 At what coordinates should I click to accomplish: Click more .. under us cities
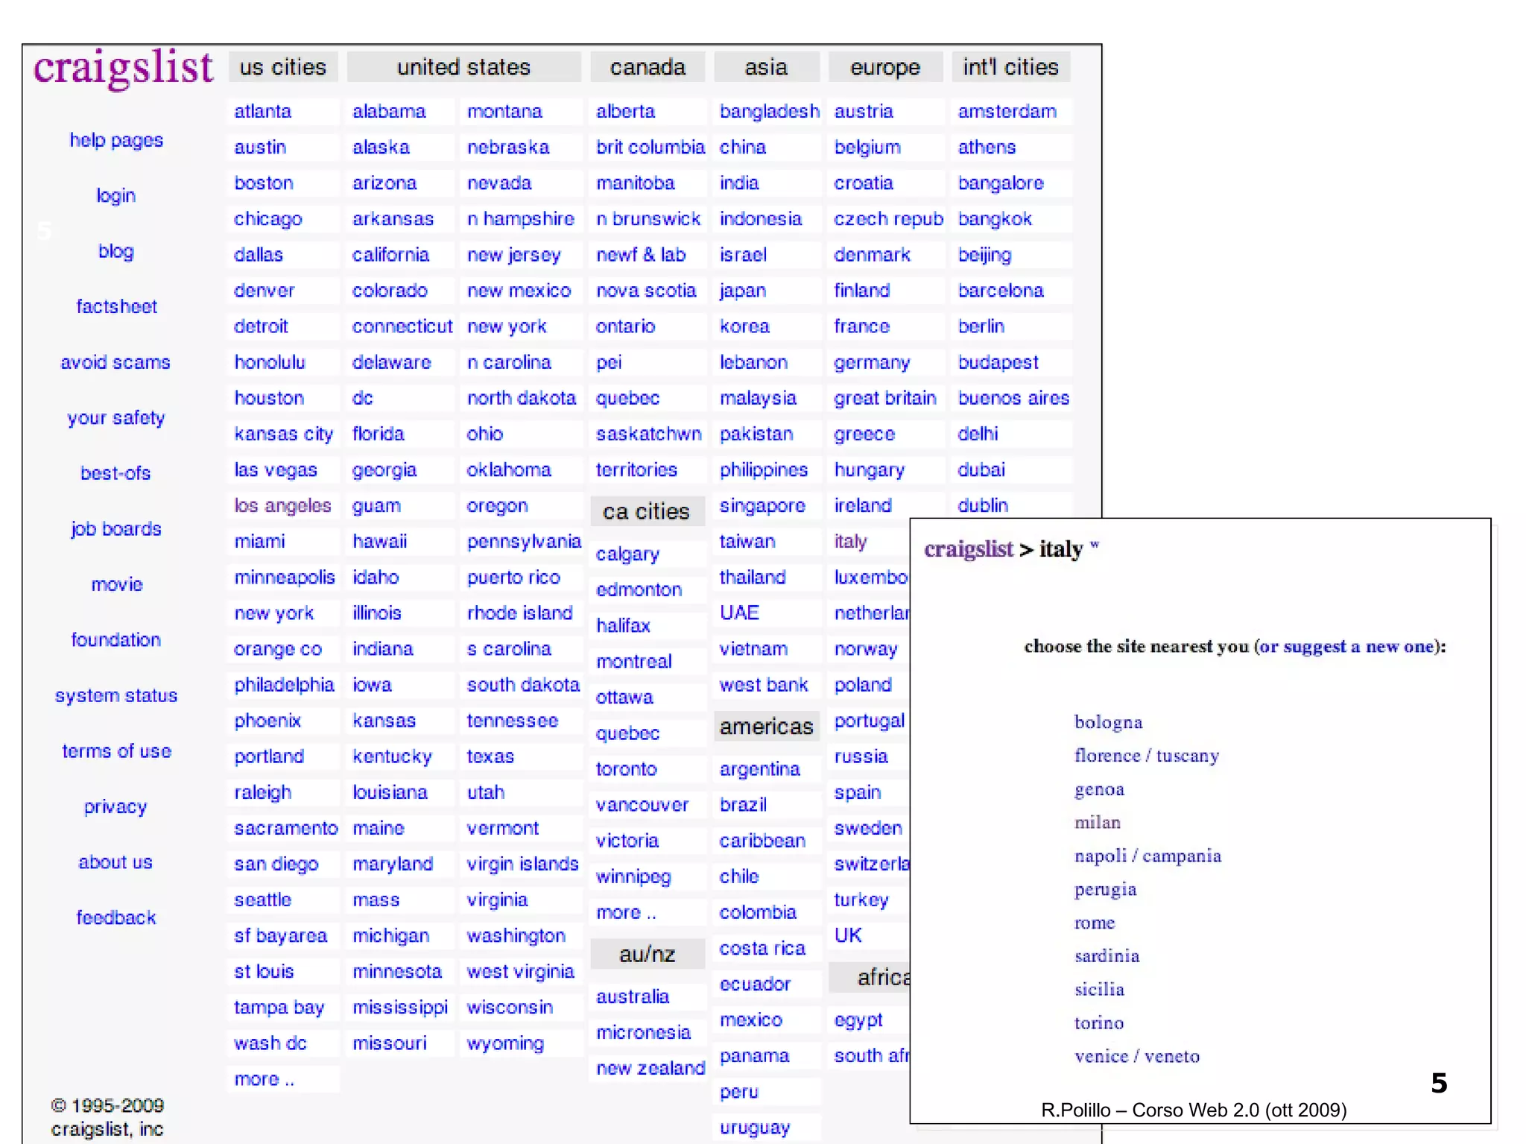click(x=264, y=1079)
